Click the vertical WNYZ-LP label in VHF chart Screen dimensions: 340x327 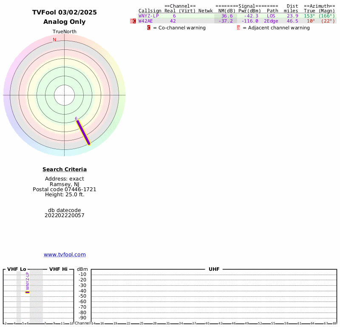coord(28,281)
